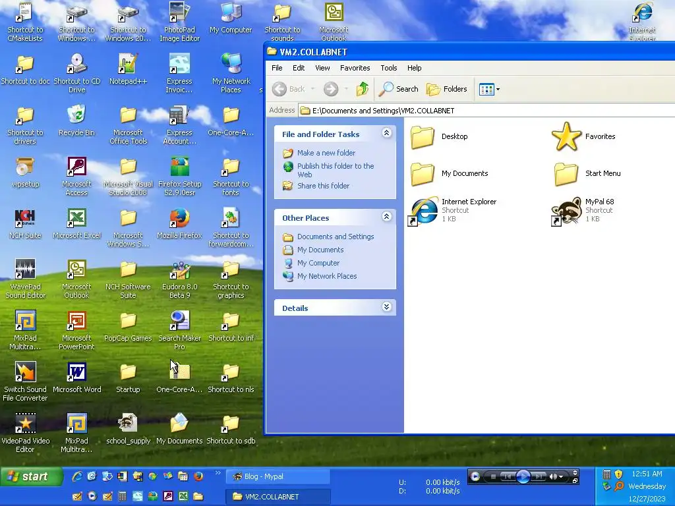Select WavePad Sound Editor icon

[25, 279]
